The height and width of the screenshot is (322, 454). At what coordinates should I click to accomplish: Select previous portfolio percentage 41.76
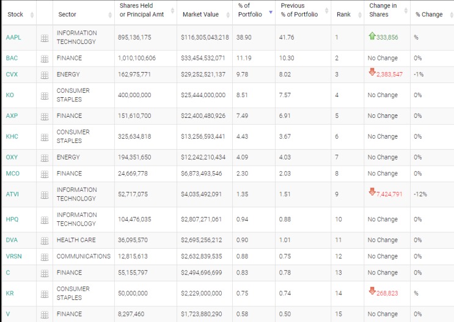tap(287, 37)
